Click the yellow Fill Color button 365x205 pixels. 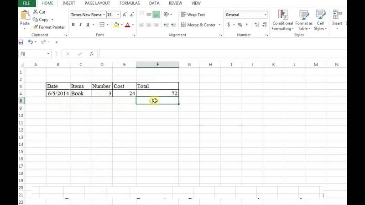(x=117, y=25)
